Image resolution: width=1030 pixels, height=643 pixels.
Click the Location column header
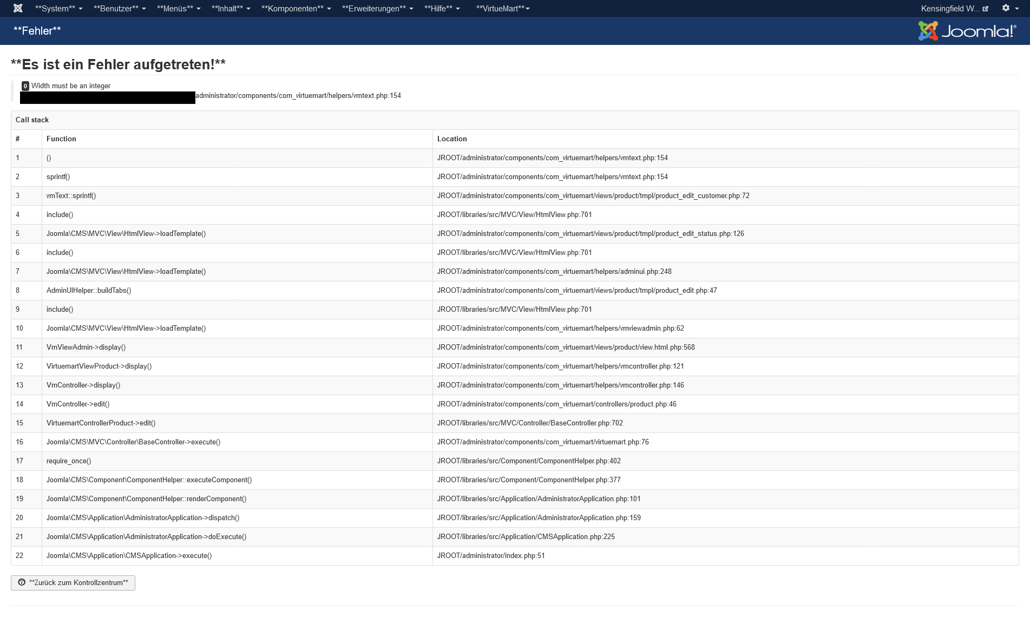(452, 139)
